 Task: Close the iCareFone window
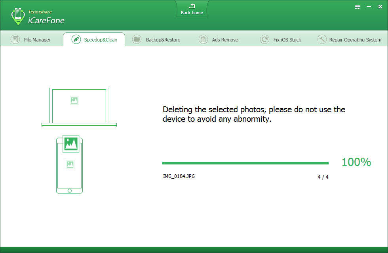point(380,7)
